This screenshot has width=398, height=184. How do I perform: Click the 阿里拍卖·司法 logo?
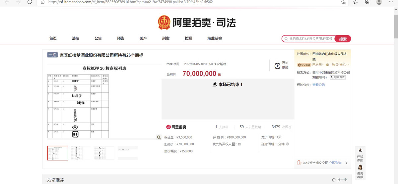pos(197,23)
